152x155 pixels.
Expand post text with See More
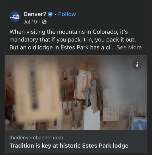coord(129,47)
